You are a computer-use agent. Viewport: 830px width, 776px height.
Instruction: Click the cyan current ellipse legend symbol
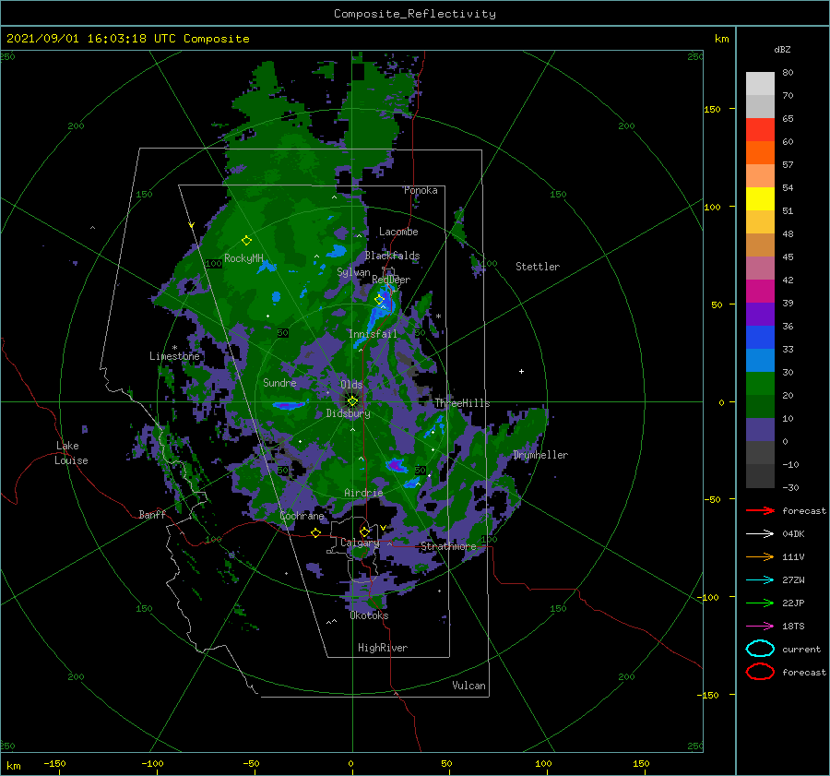760,649
